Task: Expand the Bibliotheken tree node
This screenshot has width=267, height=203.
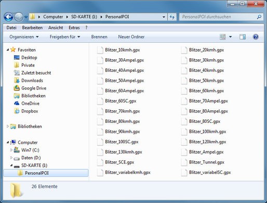Action: pyautogui.click(x=8, y=126)
